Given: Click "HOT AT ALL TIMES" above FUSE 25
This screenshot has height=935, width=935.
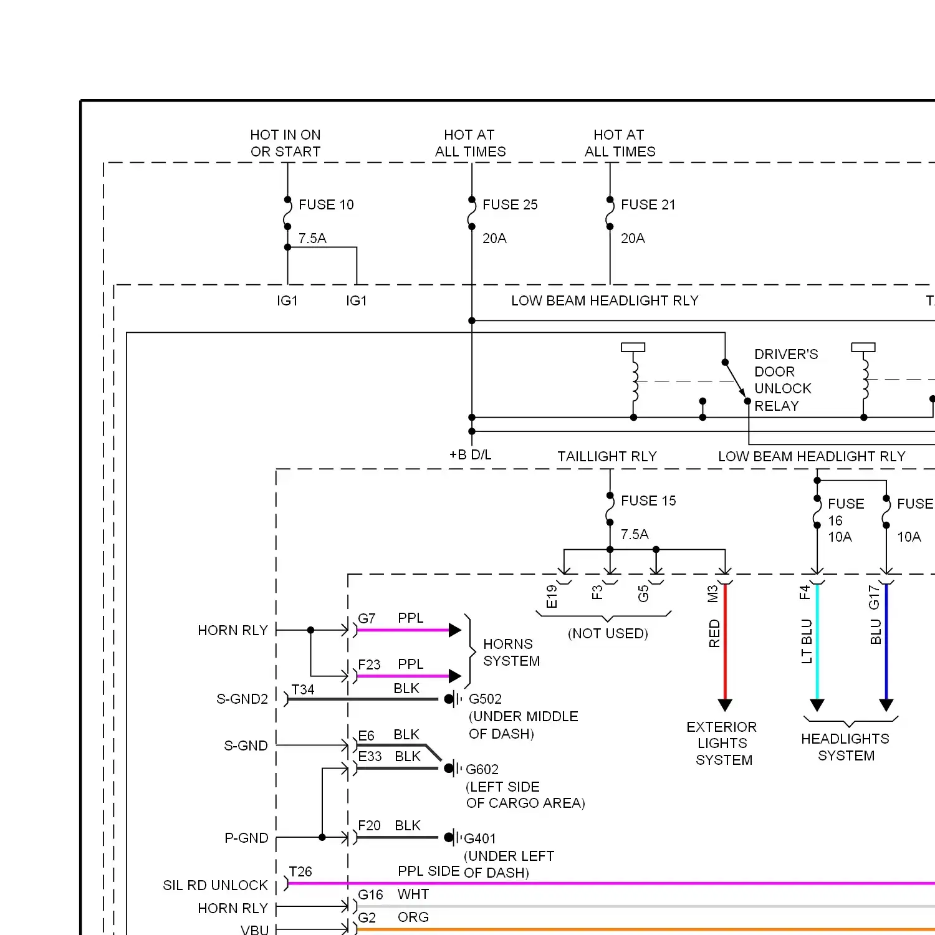Looking at the screenshot, I should pos(471,143).
